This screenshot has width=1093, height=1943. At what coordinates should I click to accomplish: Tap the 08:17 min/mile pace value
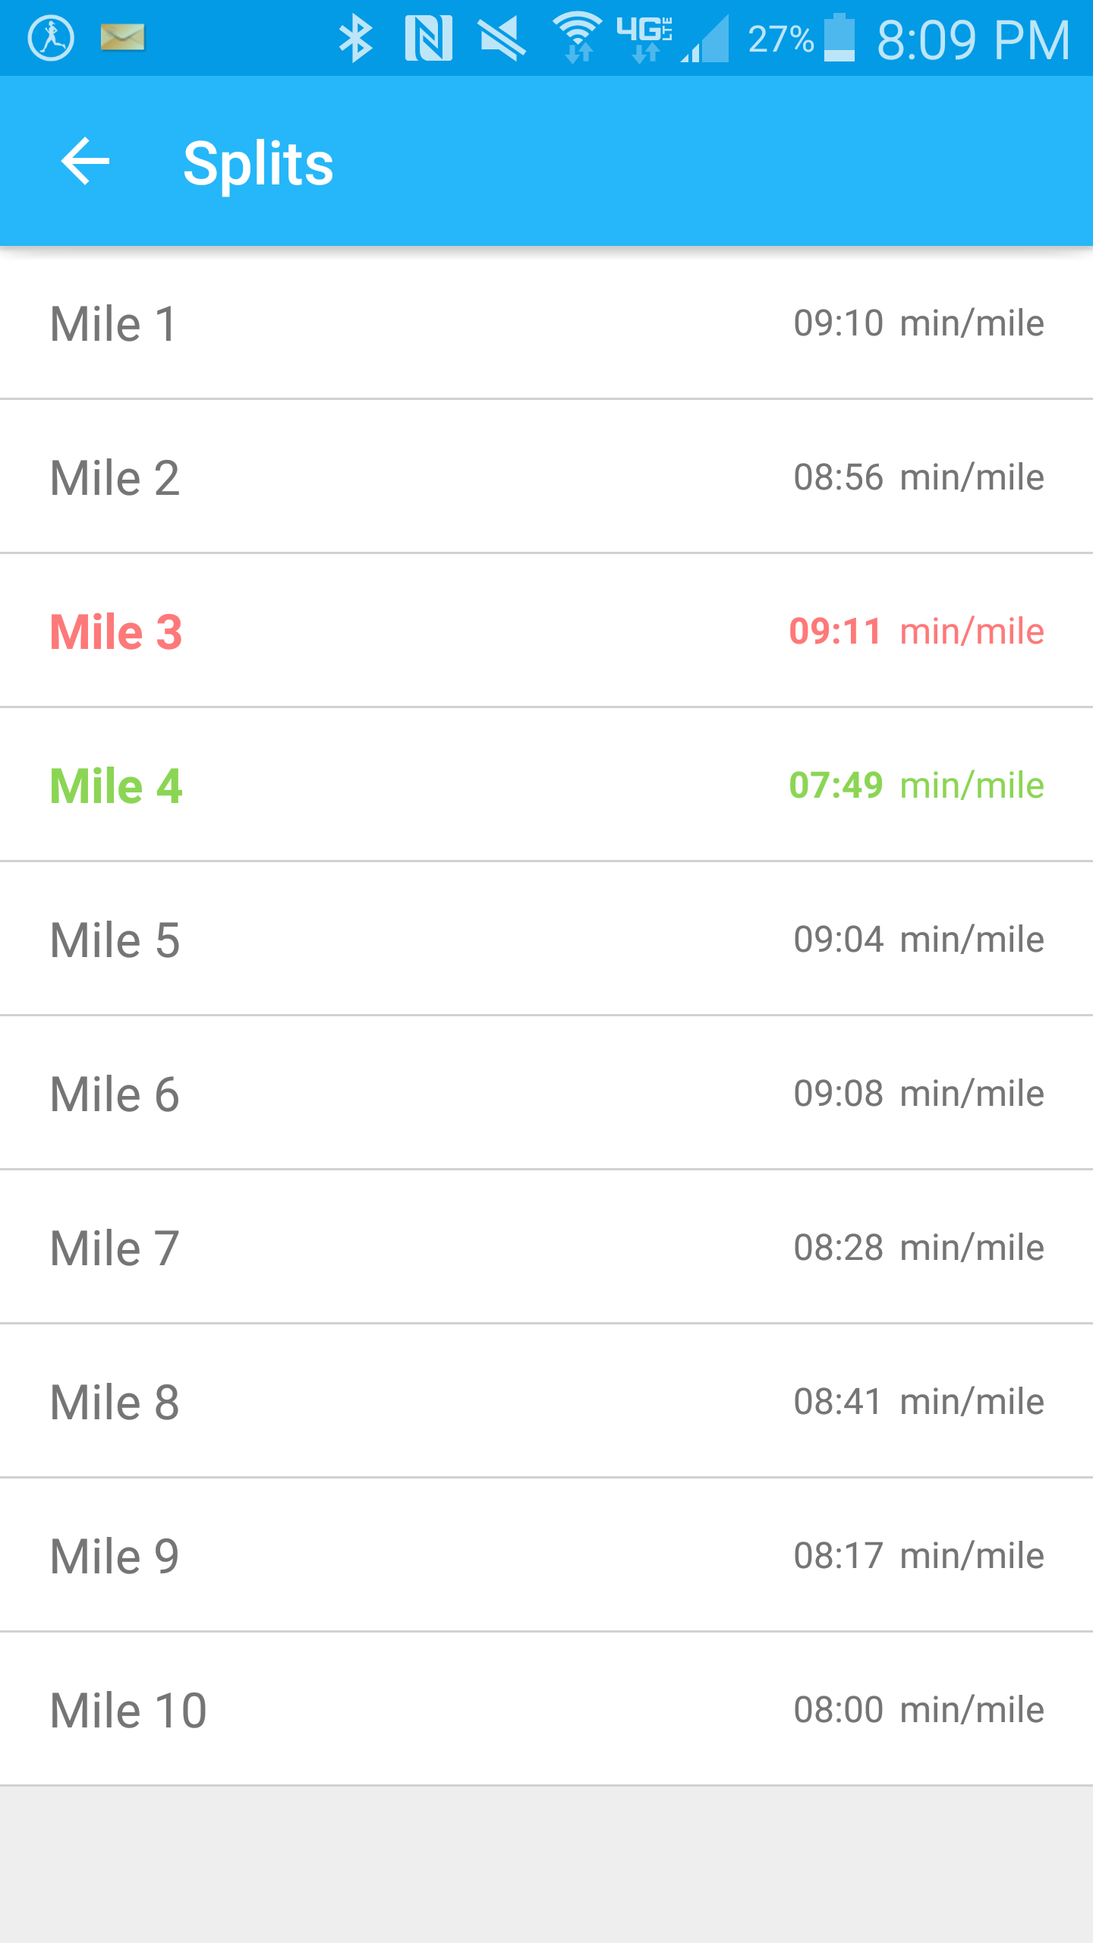918,1556
